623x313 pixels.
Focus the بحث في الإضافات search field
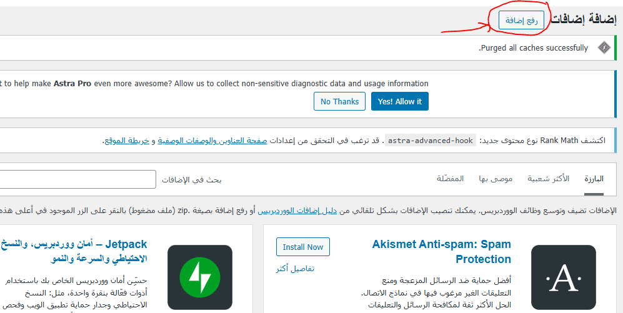[78, 179]
